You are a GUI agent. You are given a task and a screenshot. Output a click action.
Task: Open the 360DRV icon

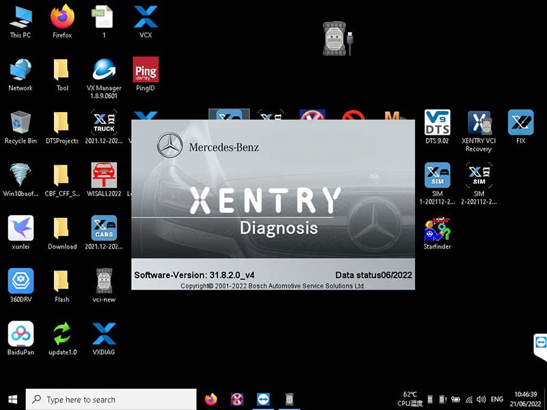pos(21,285)
